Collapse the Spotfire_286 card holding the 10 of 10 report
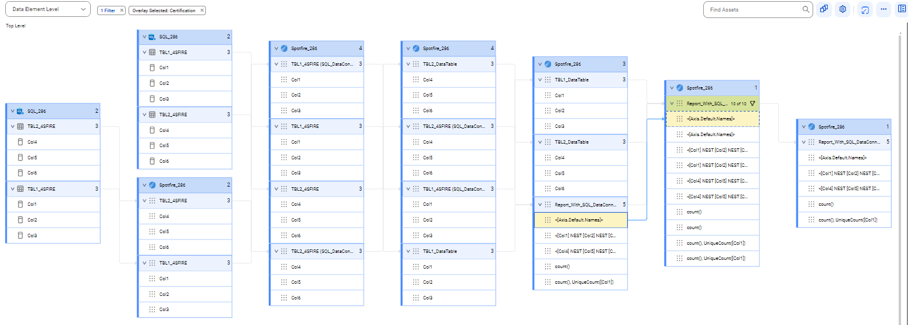908x325 pixels. click(672, 88)
